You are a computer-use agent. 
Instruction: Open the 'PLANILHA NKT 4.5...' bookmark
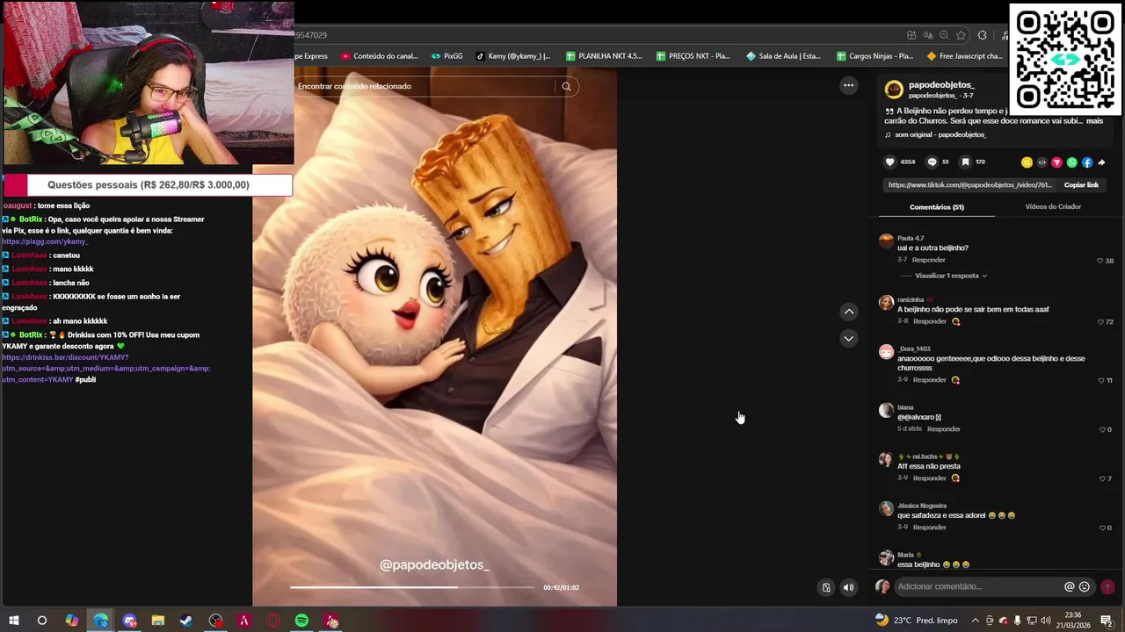click(x=604, y=56)
